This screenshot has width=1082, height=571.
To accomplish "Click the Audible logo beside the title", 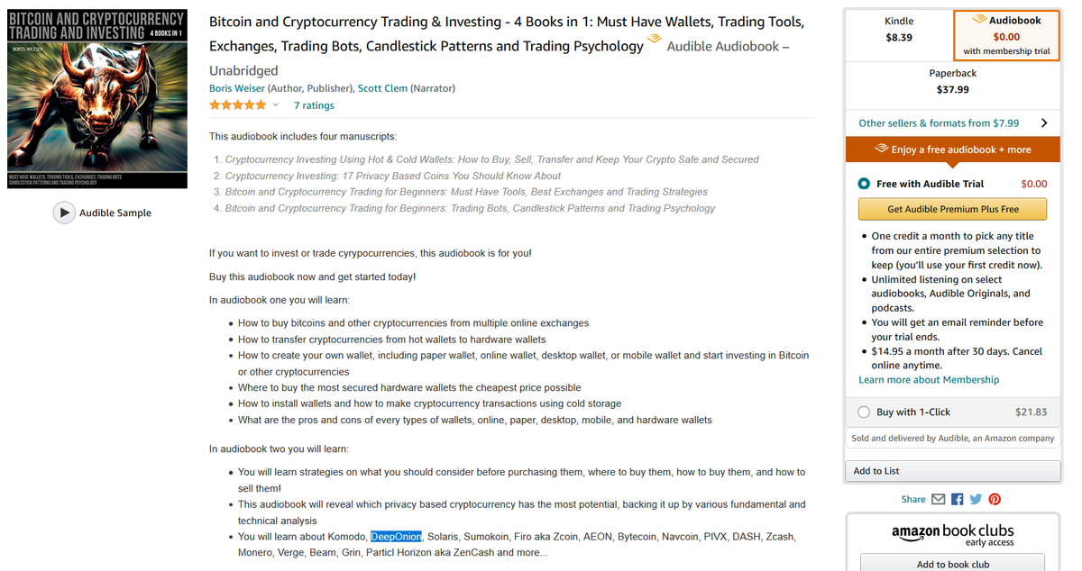I will click(x=656, y=40).
